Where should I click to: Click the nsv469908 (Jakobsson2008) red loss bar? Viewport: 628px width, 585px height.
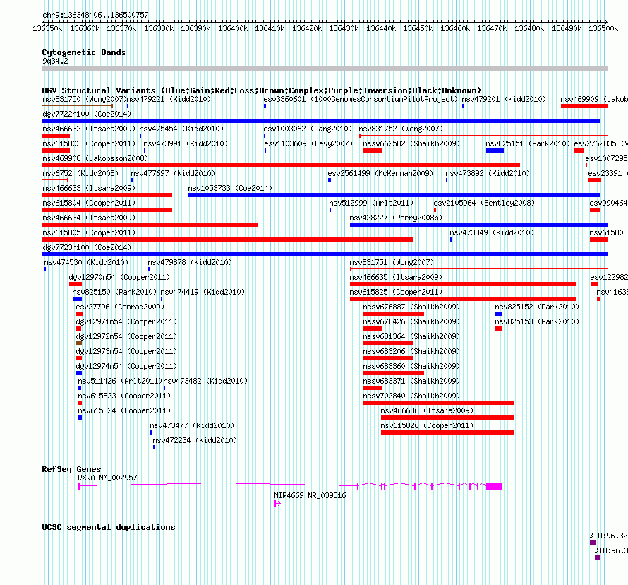[x=281, y=165]
